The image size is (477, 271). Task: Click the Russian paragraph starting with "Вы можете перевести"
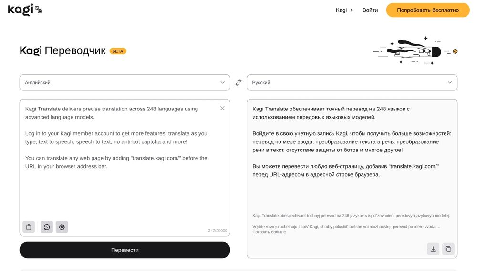[345, 171]
